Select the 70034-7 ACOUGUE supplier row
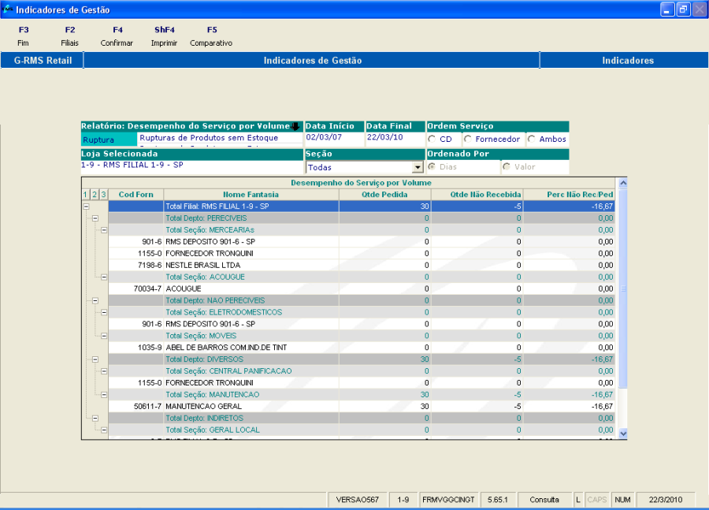This screenshot has width=709, height=510. [x=362, y=289]
